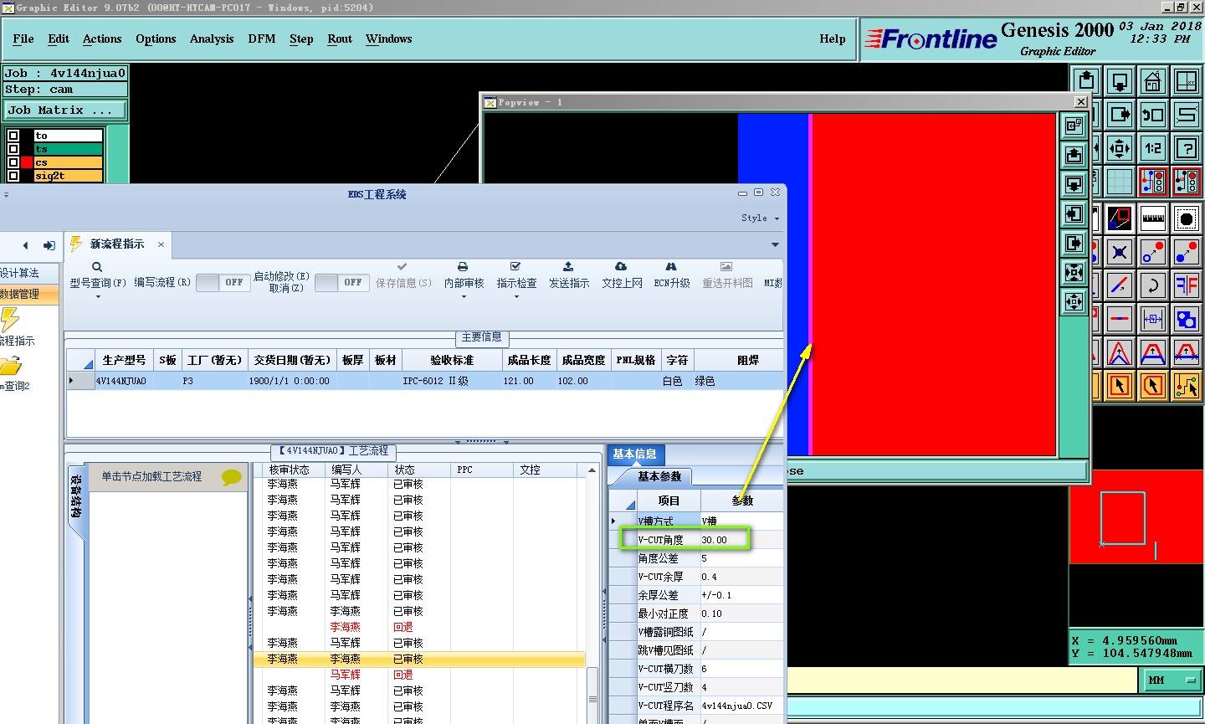The height and width of the screenshot is (724, 1205).
Task: Toggle the 'to' layer checkbox
Action: pos(13,136)
